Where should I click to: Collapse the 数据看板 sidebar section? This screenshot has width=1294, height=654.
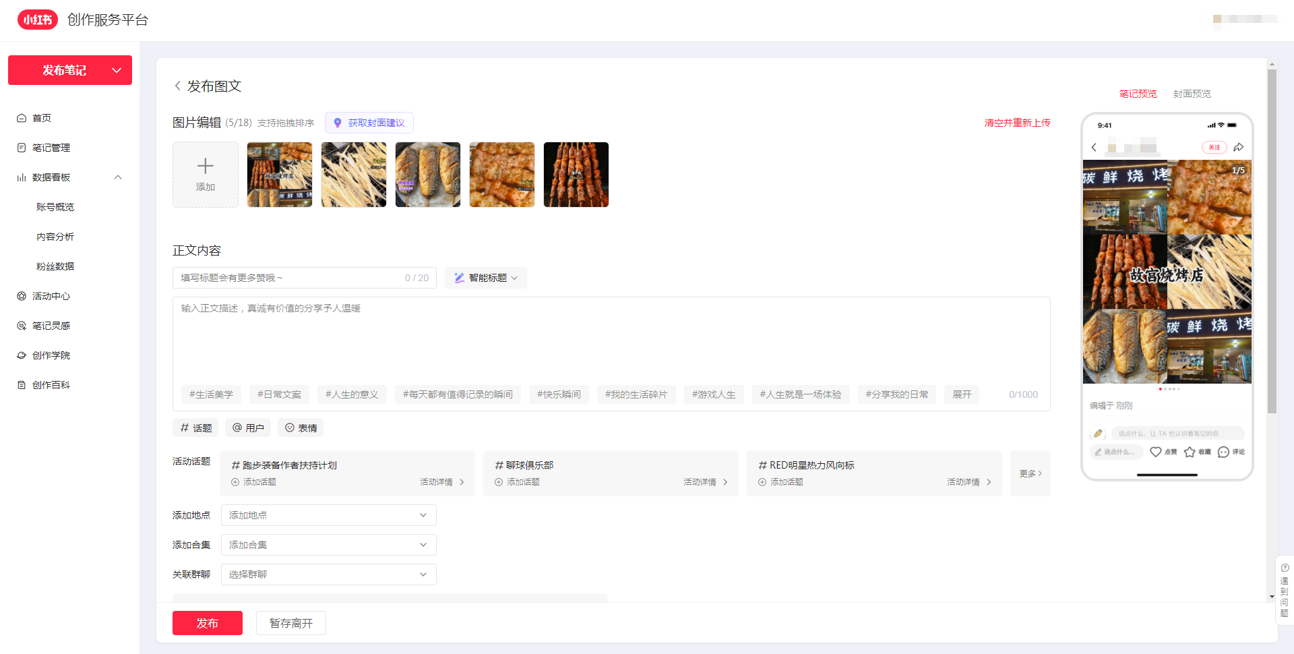118,177
